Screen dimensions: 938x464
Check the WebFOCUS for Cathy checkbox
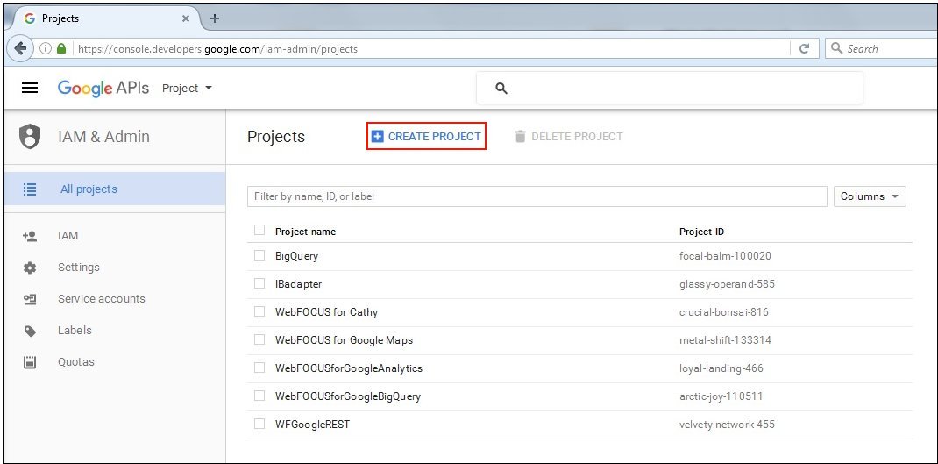tap(259, 311)
